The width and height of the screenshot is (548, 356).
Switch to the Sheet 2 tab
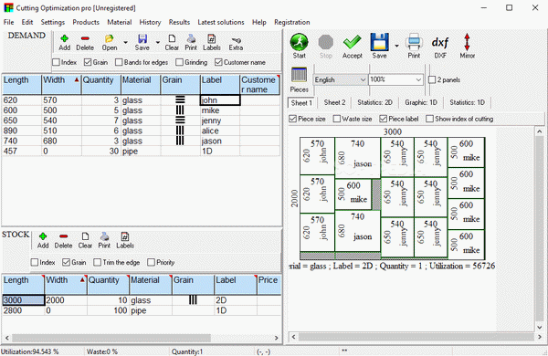click(334, 102)
